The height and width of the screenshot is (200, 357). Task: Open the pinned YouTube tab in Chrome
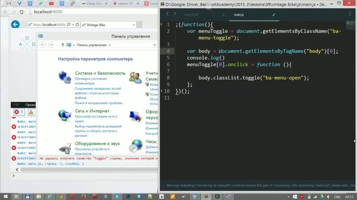point(51,4)
